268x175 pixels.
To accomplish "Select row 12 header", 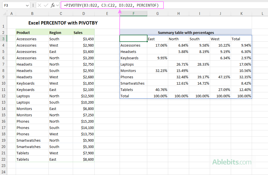I will (x=4, y=96).
